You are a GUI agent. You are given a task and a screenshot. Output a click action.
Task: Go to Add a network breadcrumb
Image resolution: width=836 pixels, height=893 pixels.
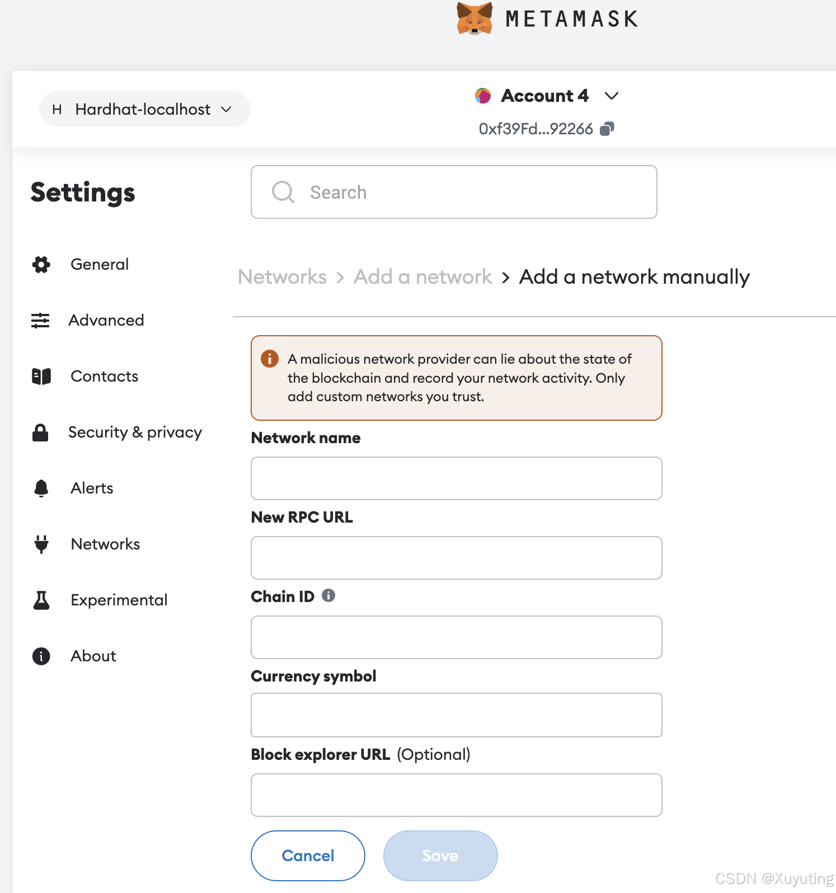[422, 277]
